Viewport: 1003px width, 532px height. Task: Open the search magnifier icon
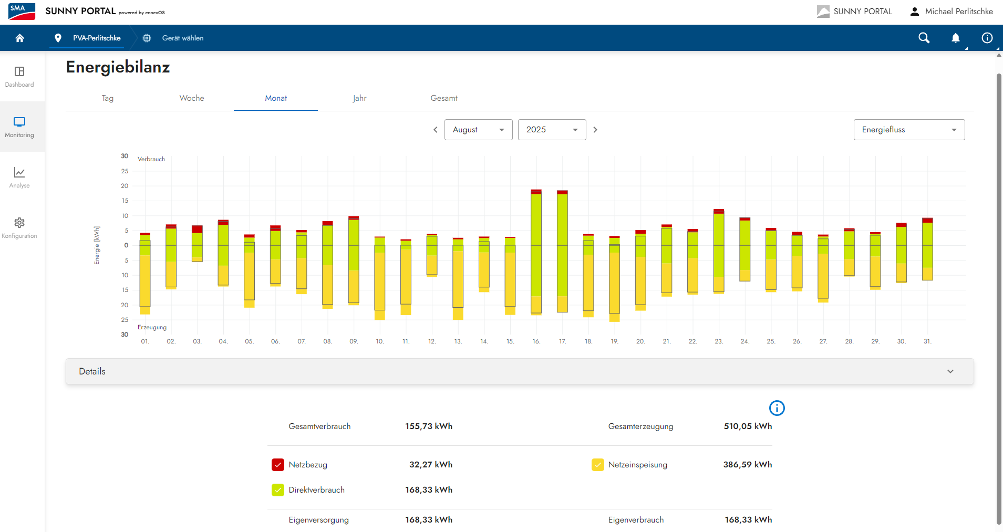(x=924, y=38)
